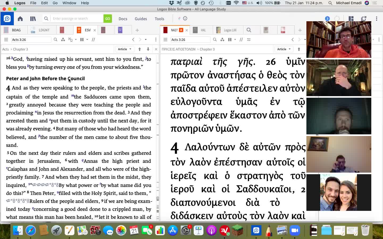Click the magnifier in the command box
This screenshot has height=239, width=383.
tap(46, 19)
